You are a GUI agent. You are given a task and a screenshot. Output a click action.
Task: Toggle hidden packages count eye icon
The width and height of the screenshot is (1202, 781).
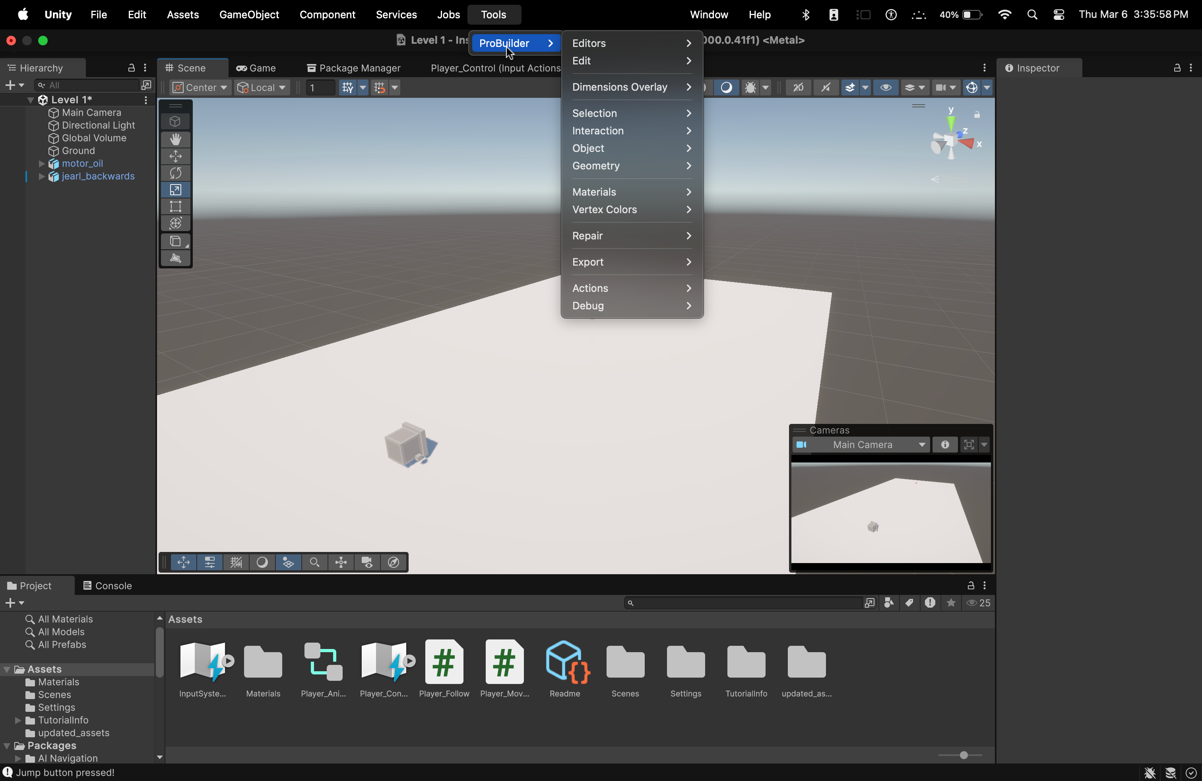point(978,603)
